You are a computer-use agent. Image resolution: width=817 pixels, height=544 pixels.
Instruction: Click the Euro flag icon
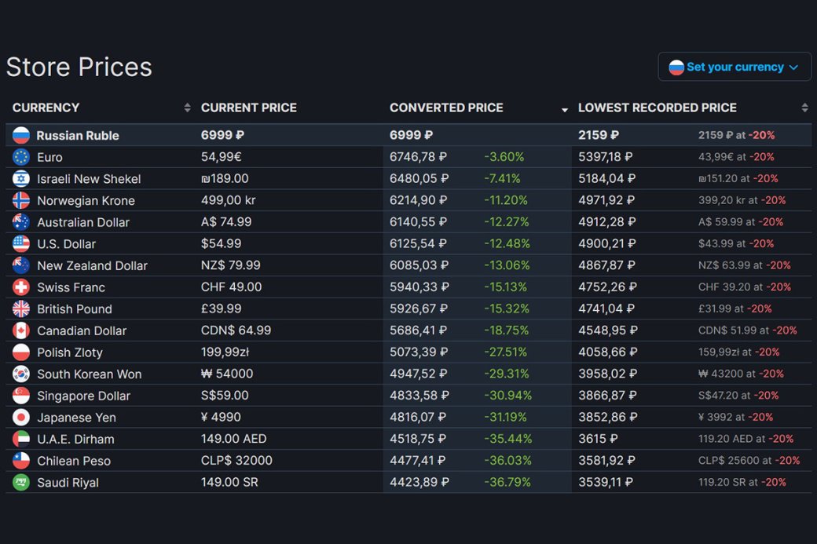point(21,157)
